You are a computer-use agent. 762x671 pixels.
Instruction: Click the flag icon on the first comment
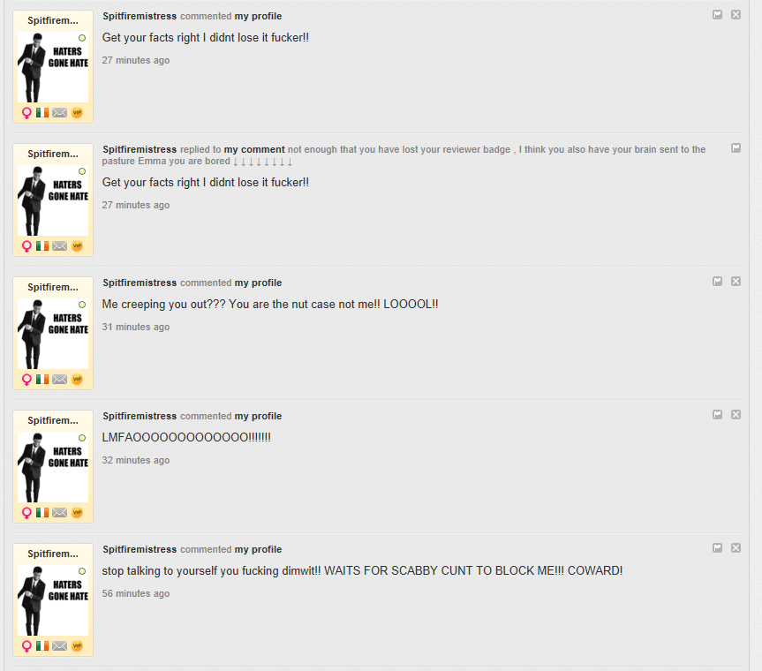tap(717, 15)
